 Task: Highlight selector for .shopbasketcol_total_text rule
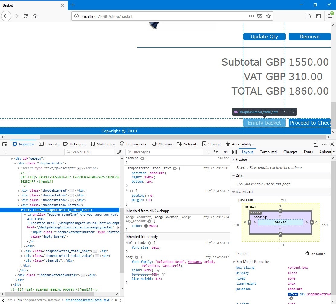pos(175,168)
